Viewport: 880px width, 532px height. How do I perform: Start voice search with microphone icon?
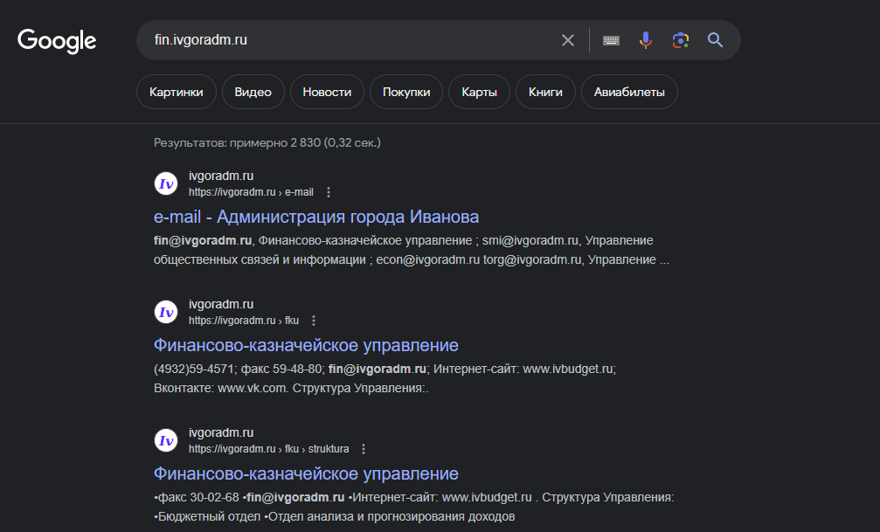(646, 40)
